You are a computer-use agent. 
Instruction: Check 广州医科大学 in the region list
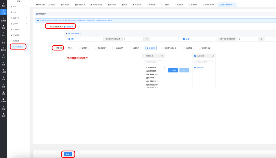[145, 68]
